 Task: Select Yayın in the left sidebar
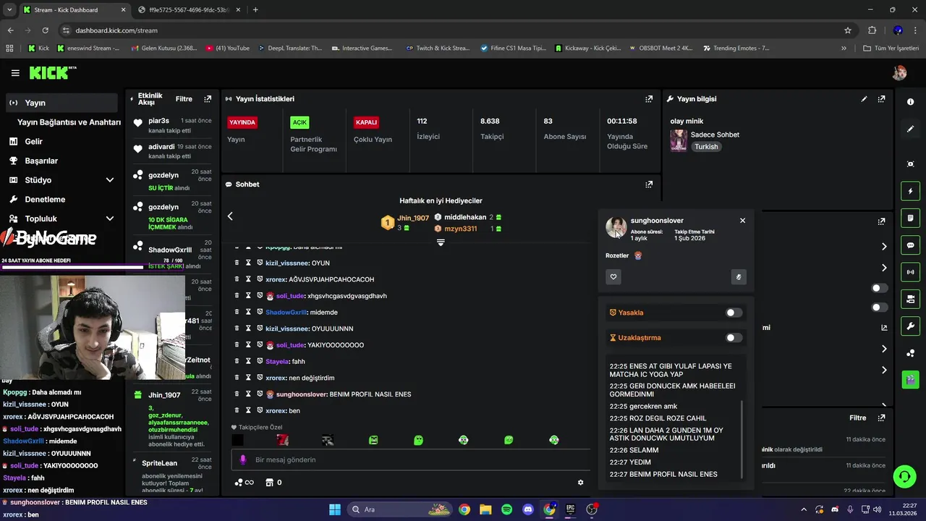pos(61,103)
